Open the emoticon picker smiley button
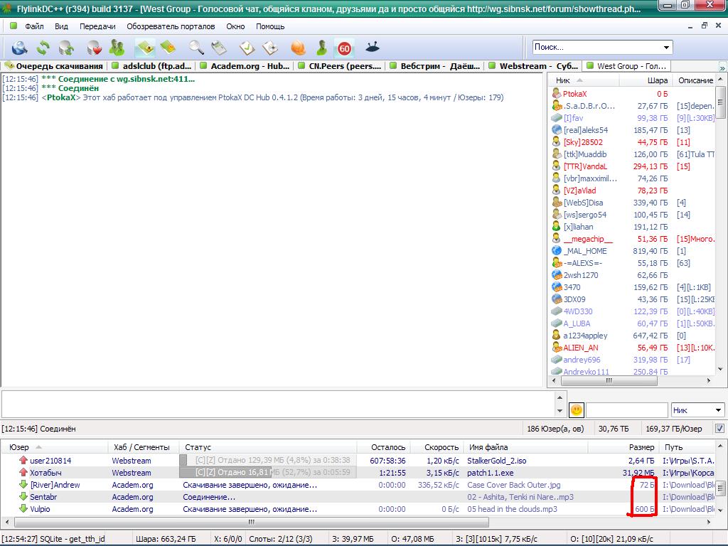The width and height of the screenshot is (728, 546). (x=577, y=410)
